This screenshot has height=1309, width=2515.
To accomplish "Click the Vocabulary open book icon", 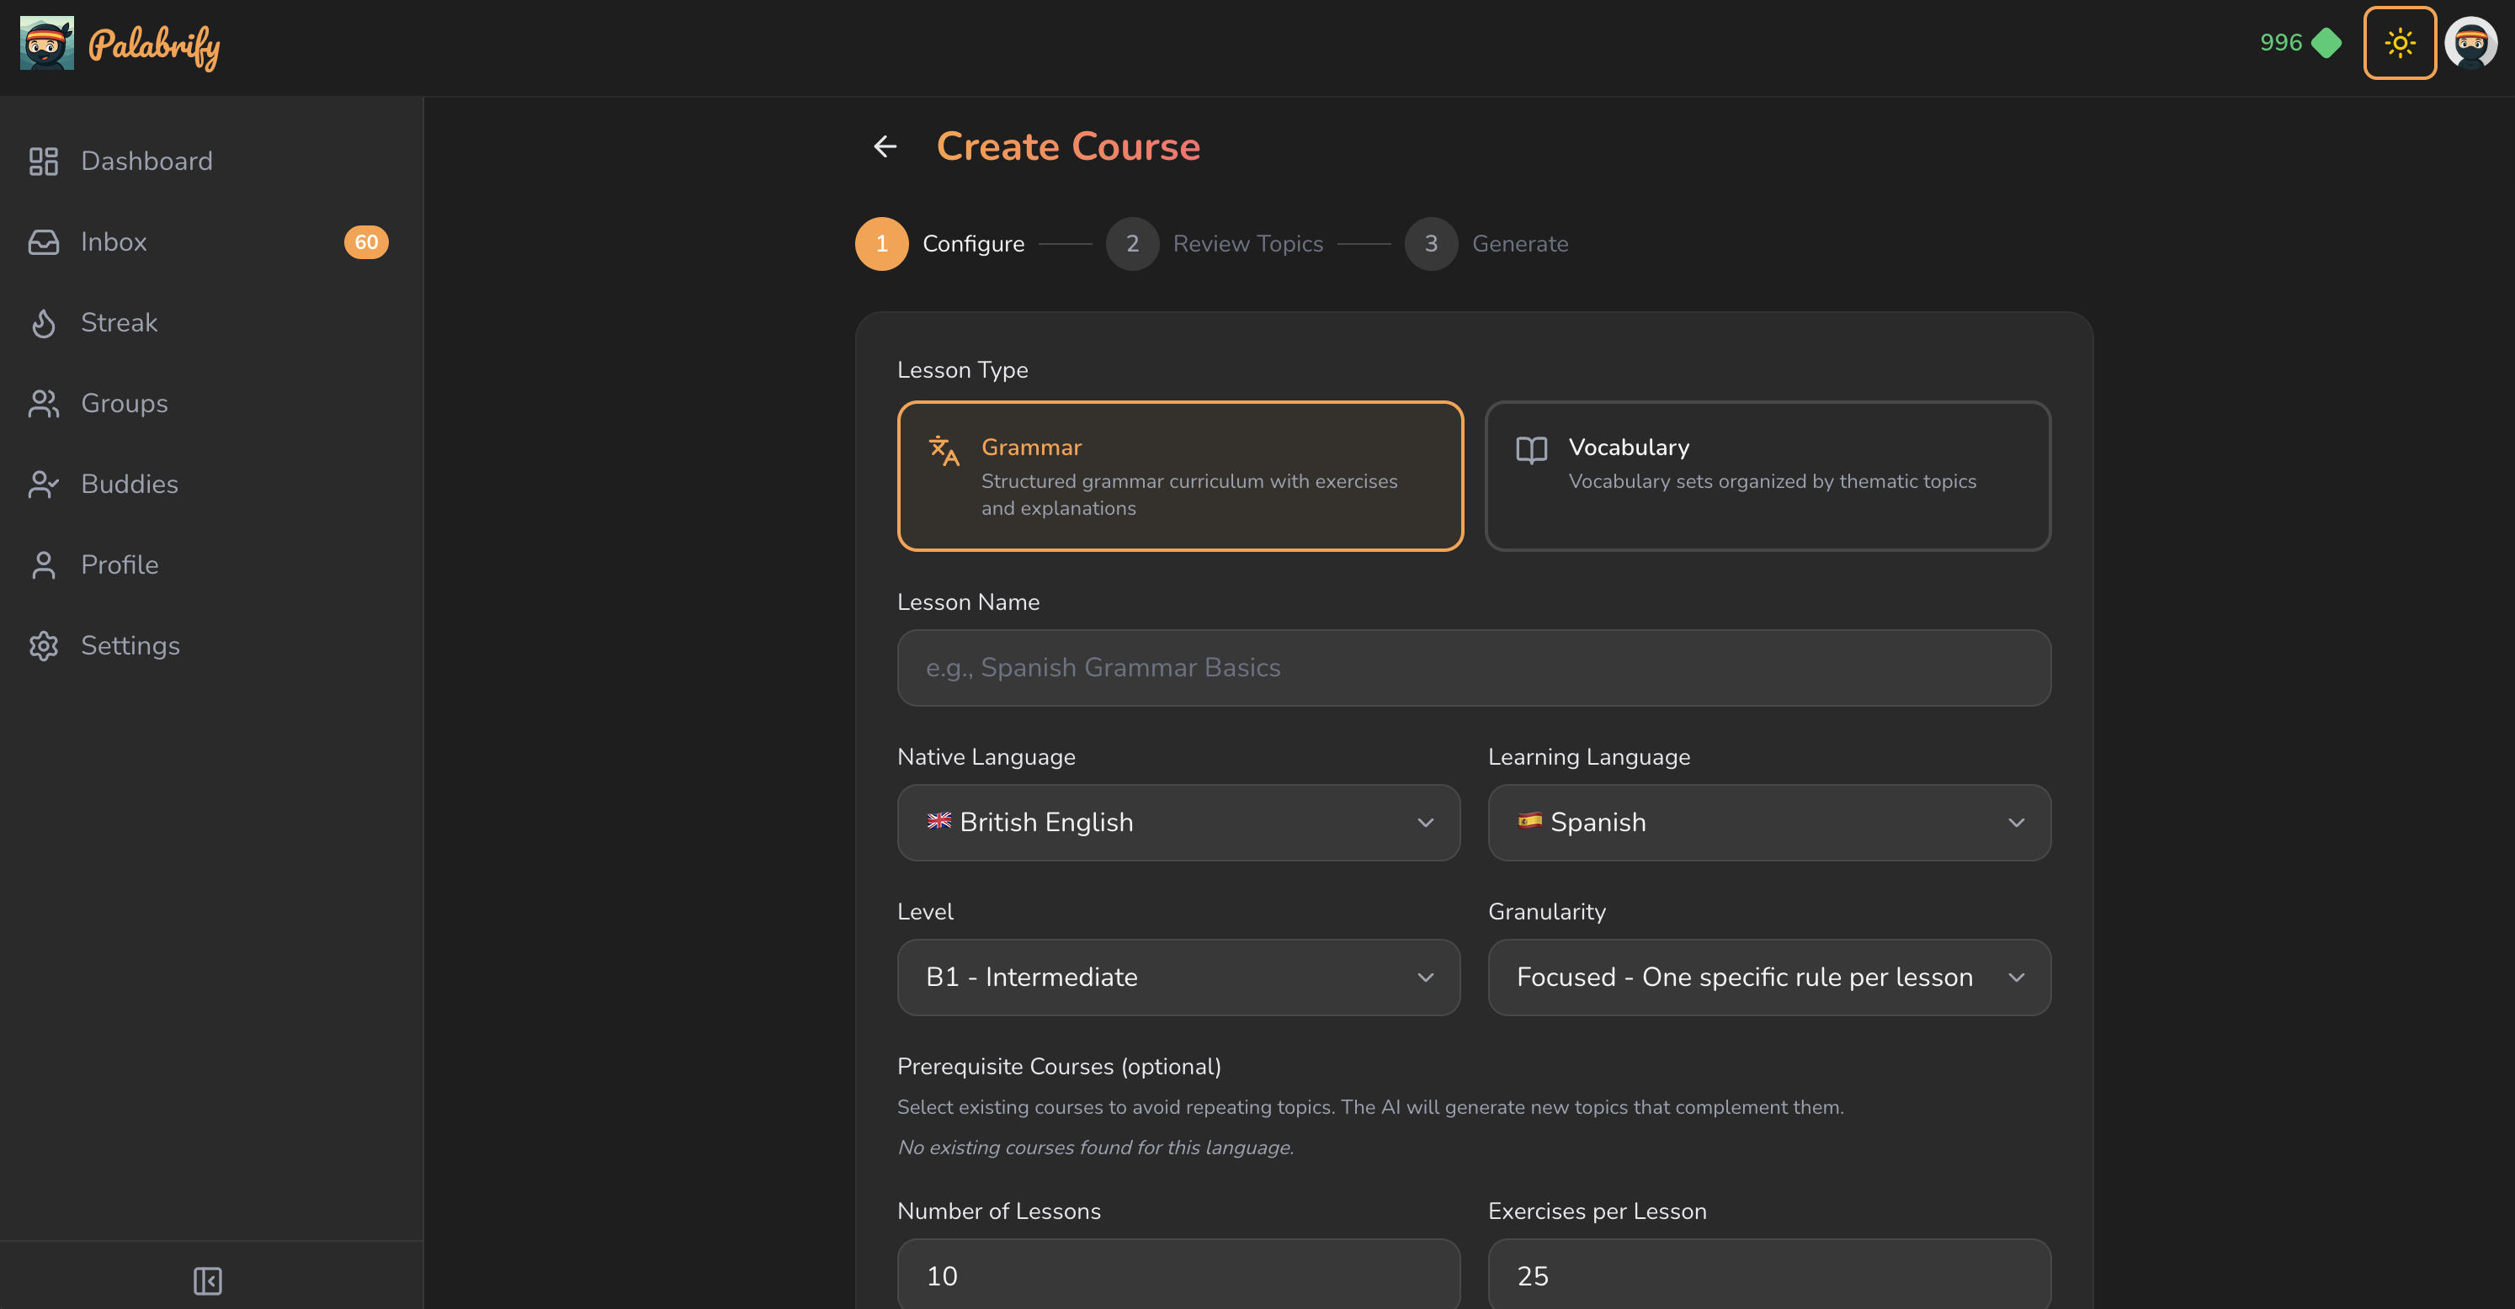I will click(1532, 450).
